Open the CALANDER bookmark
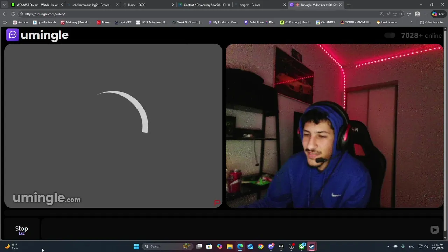 tap(325, 22)
